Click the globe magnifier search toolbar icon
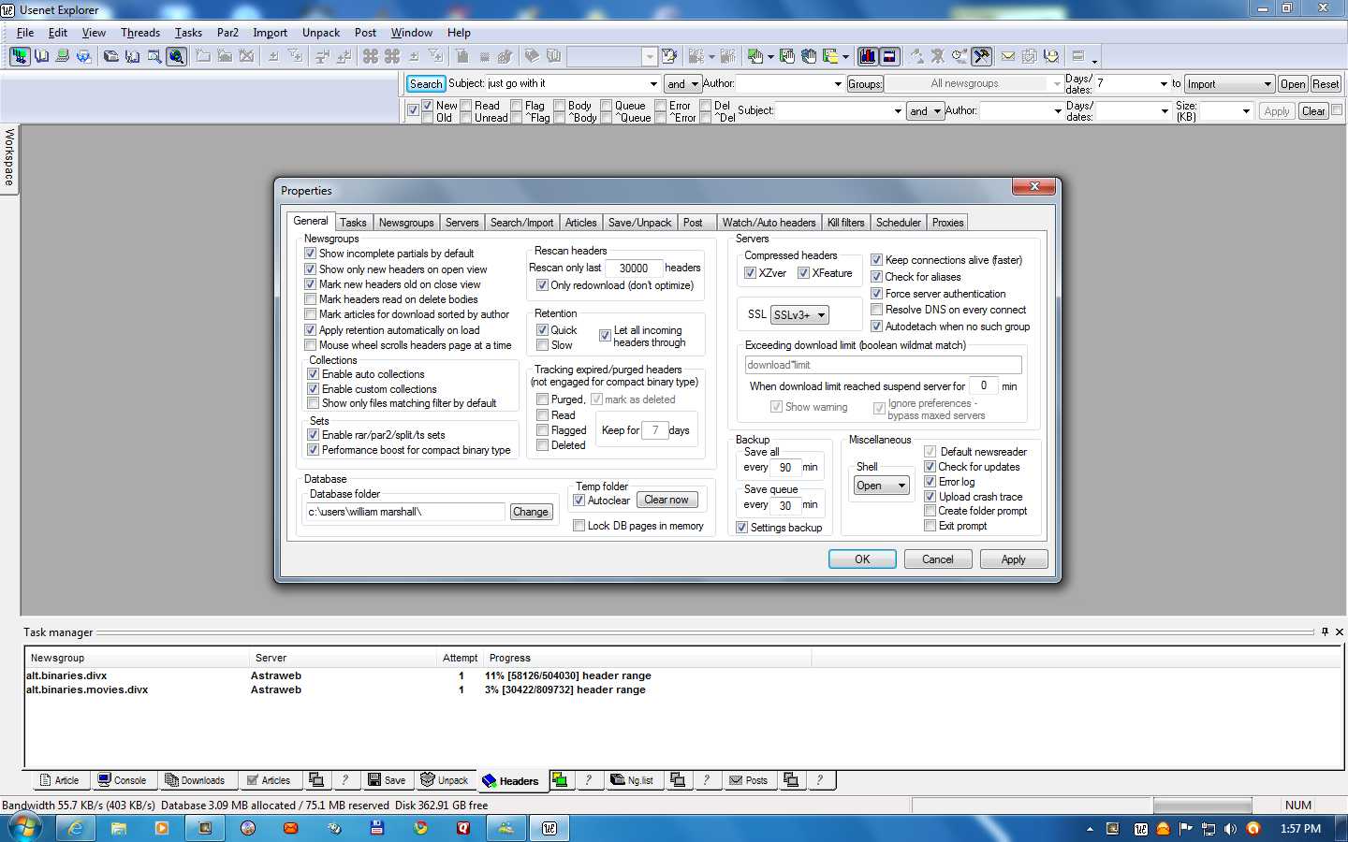 176,56
